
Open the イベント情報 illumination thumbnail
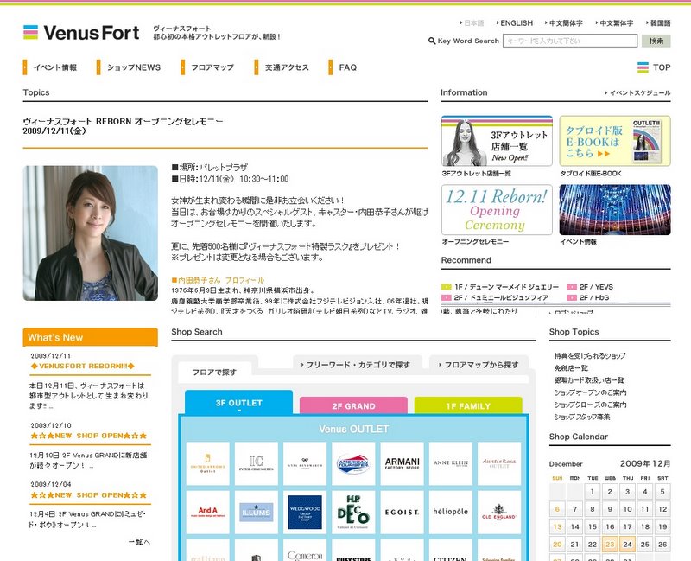click(x=615, y=210)
